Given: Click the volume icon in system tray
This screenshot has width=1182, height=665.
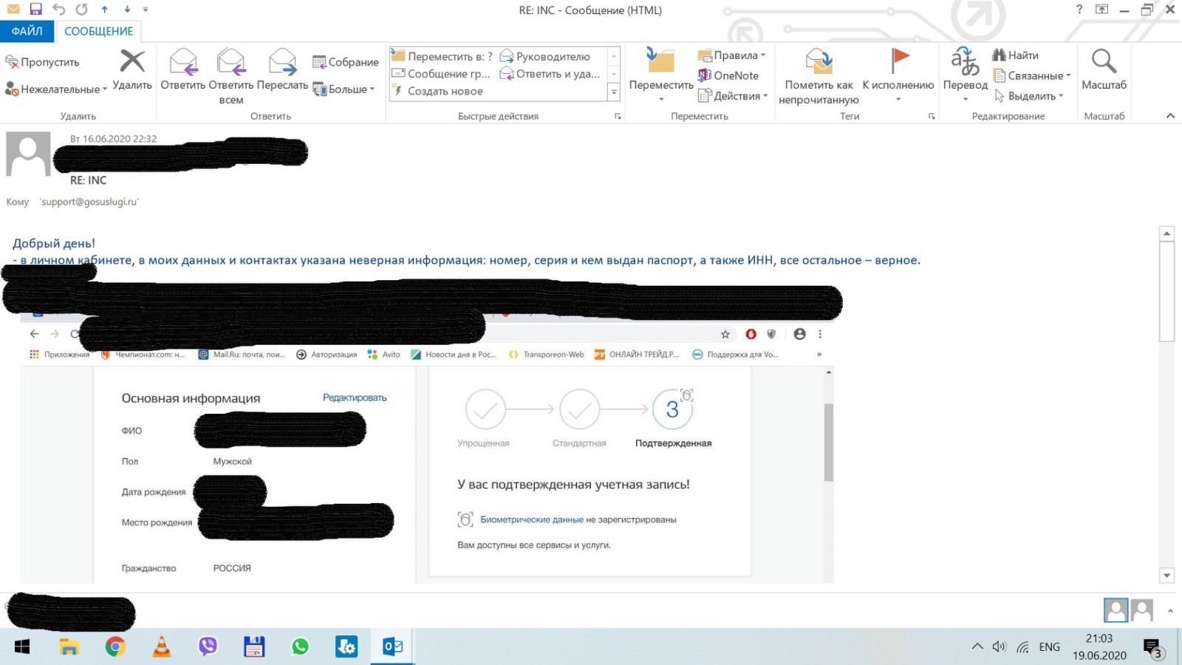Looking at the screenshot, I should pos(1000,647).
